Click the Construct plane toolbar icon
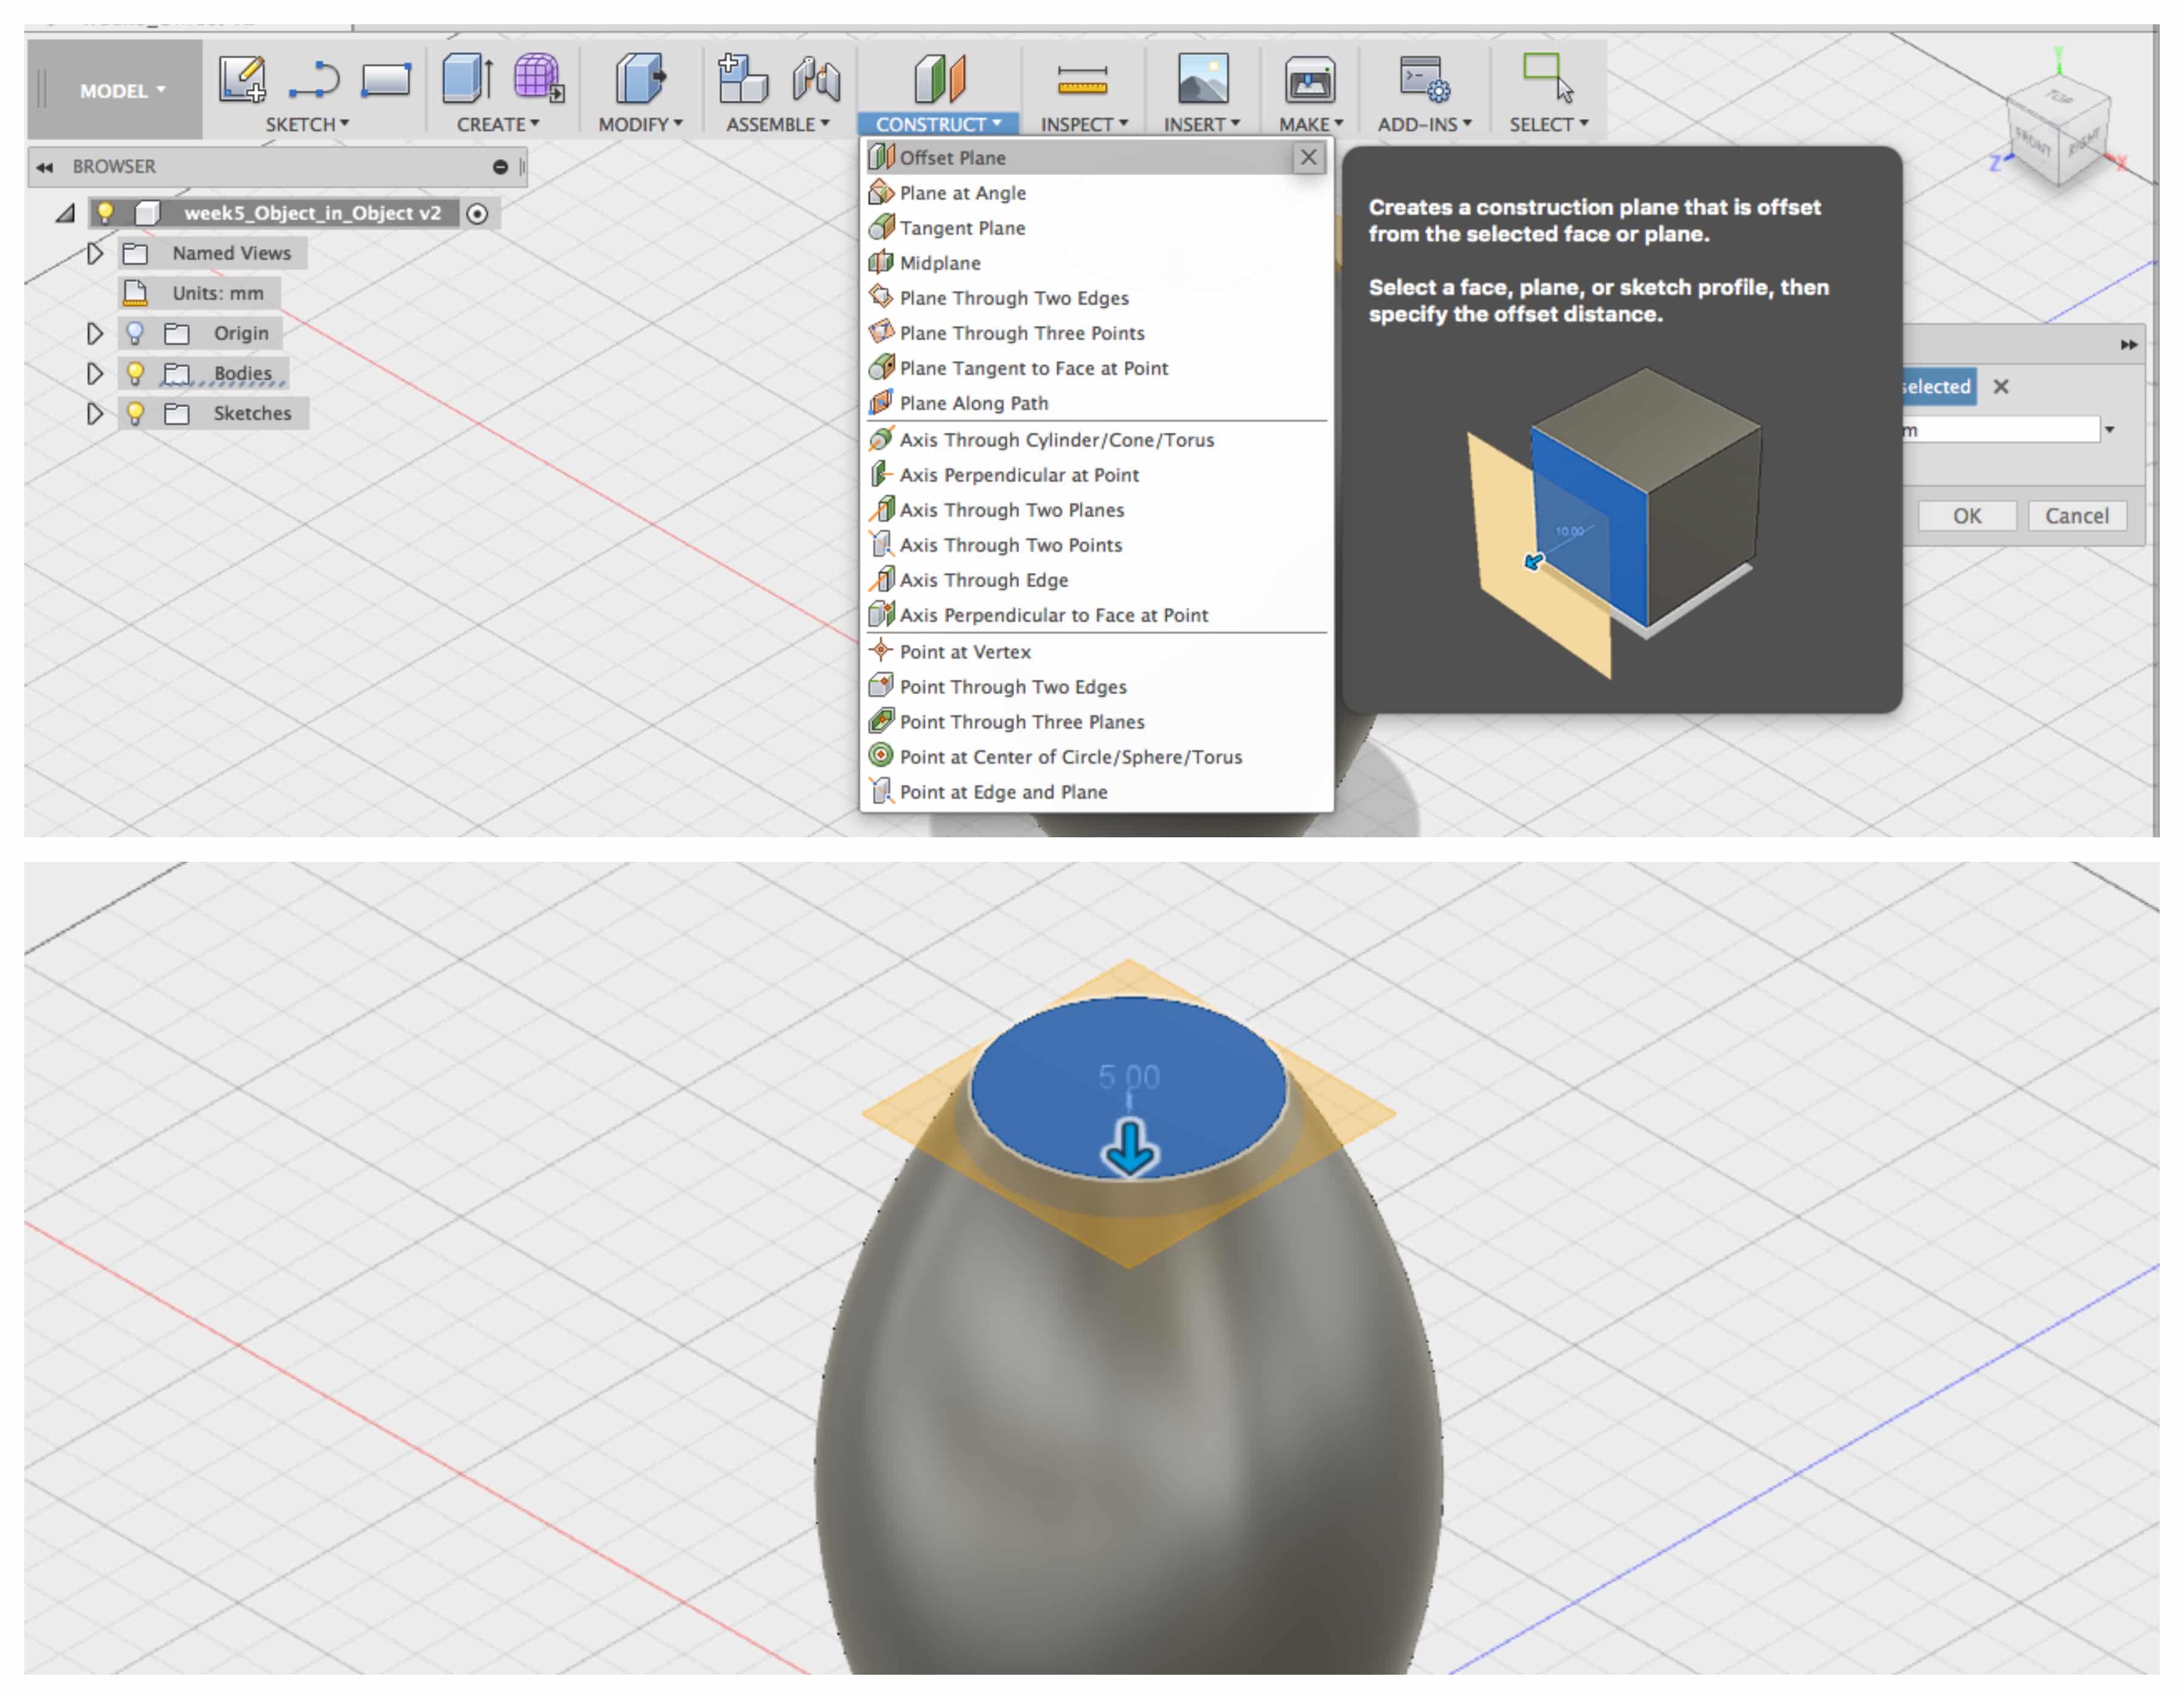Image resolution: width=2184 pixels, height=1699 pixels. tap(939, 78)
